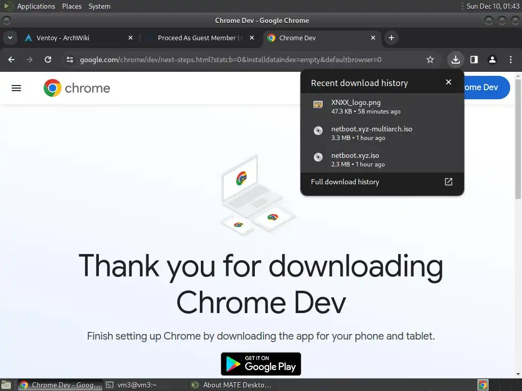Go back using the browser back arrow
Screen dimensions: 522x391
pyautogui.click(x=11, y=60)
